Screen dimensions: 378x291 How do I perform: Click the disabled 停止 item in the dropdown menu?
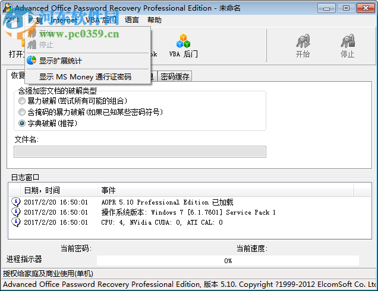coord(88,44)
